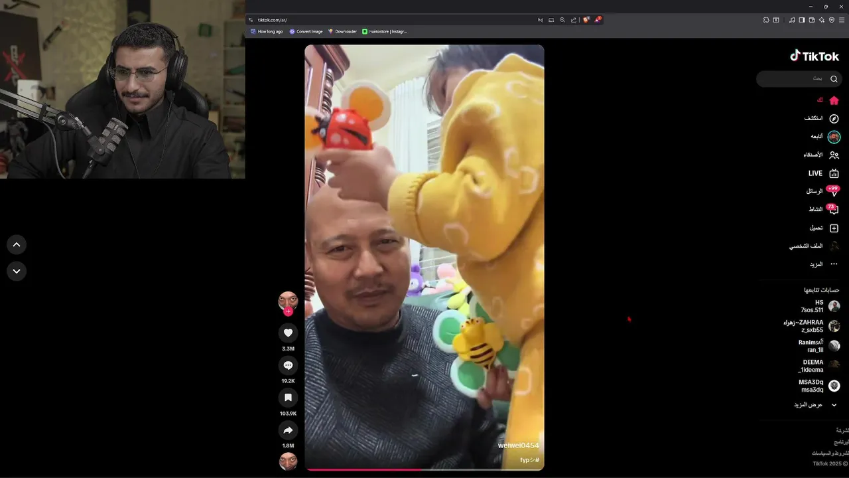Viewport: 849px width, 478px height.
Task: Share the video with the arrow icon
Action: tap(288, 430)
